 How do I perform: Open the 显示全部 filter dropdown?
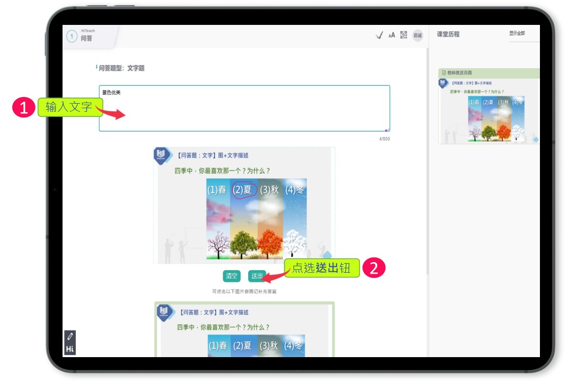click(517, 34)
